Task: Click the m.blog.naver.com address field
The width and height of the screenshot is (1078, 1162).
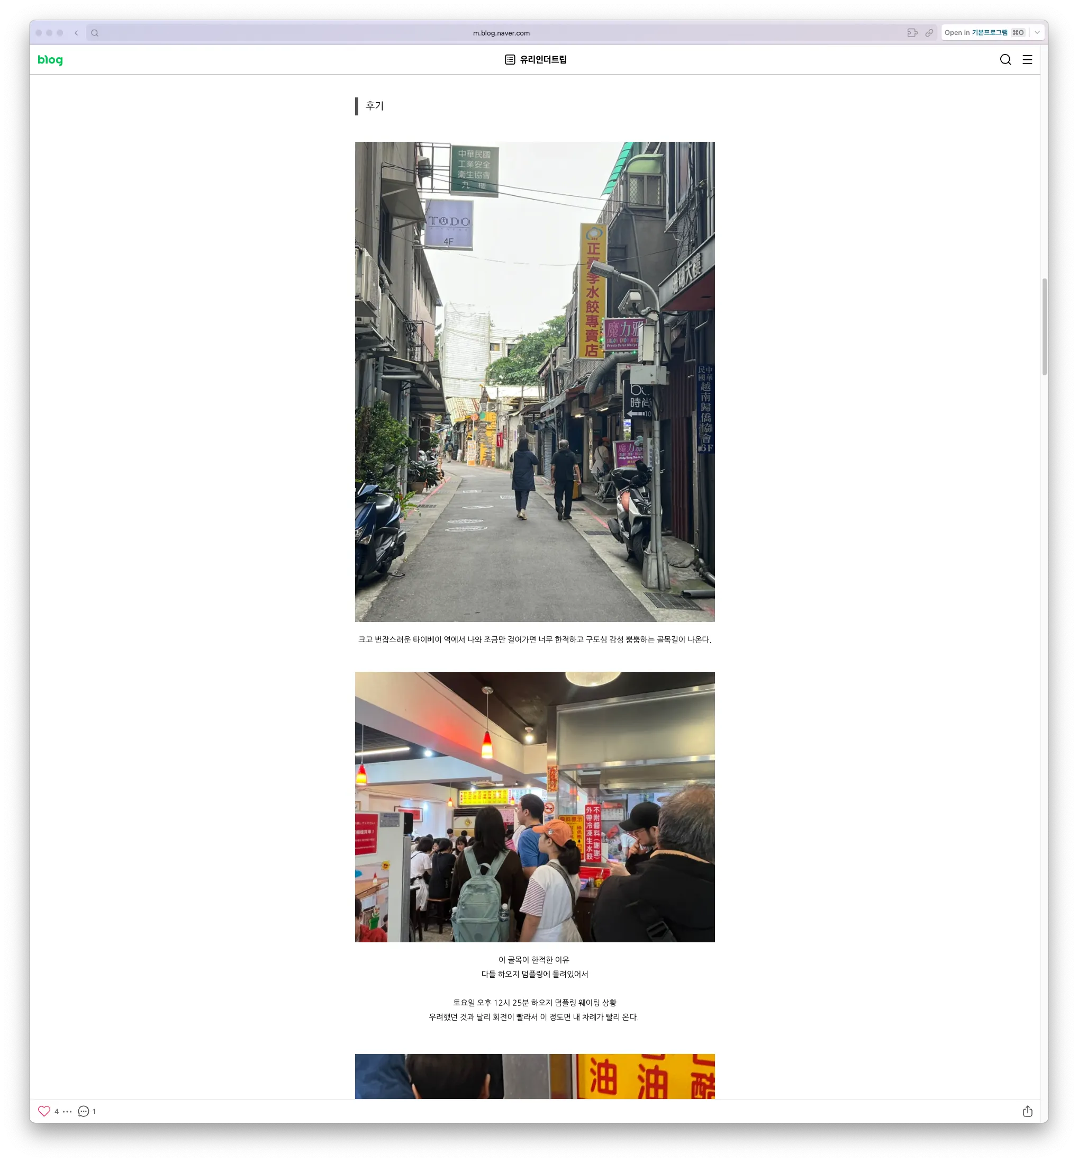Action: pyautogui.click(x=501, y=33)
